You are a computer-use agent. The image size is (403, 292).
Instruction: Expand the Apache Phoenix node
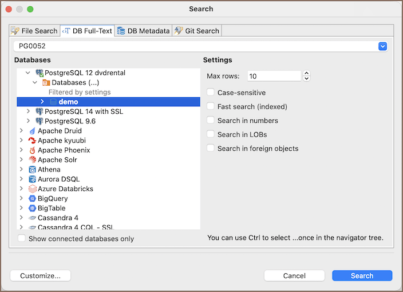pyautogui.click(x=21, y=150)
